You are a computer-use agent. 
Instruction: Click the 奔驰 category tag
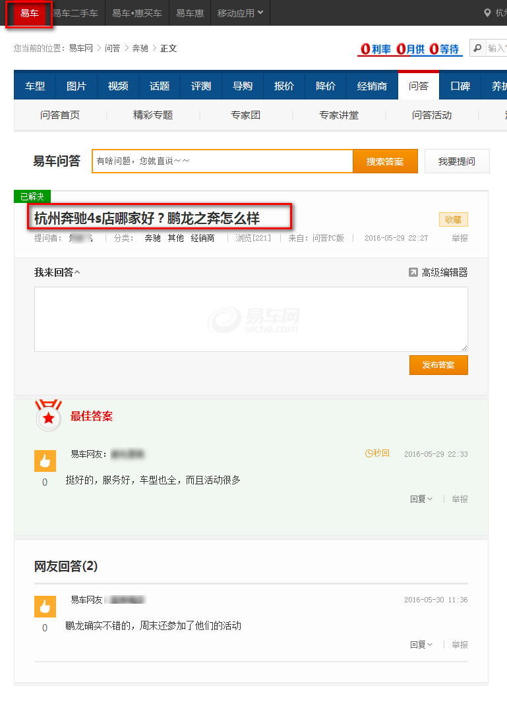[152, 238]
